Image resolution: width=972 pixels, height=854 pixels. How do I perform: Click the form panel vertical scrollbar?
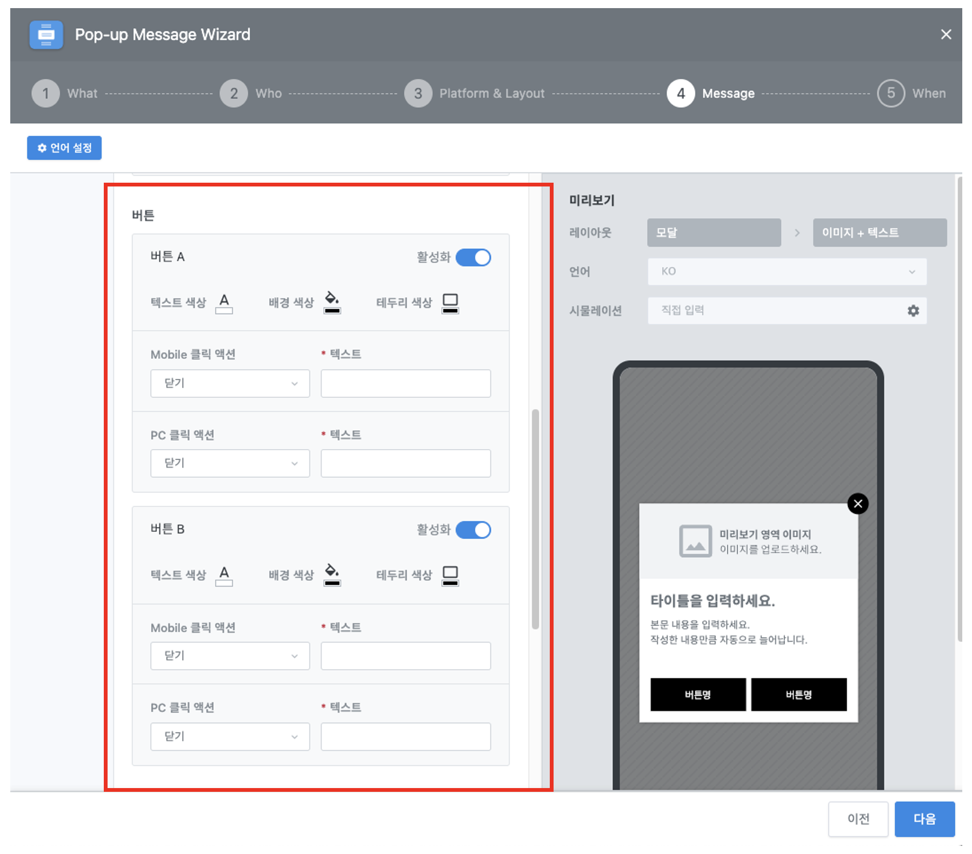pyautogui.click(x=535, y=519)
